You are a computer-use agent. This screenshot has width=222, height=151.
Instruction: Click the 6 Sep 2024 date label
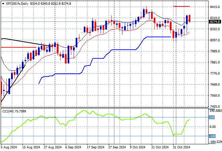[73, 147]
